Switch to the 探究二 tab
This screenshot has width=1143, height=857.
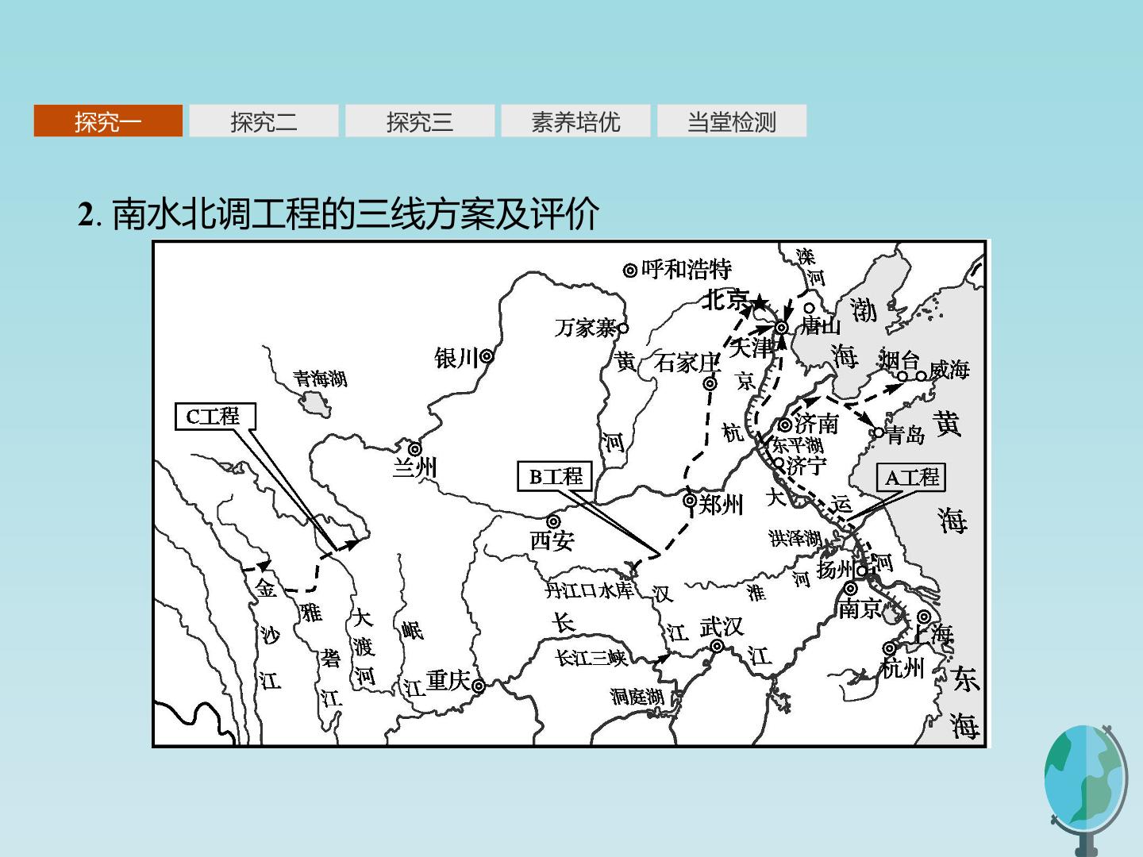click(264, 121)
